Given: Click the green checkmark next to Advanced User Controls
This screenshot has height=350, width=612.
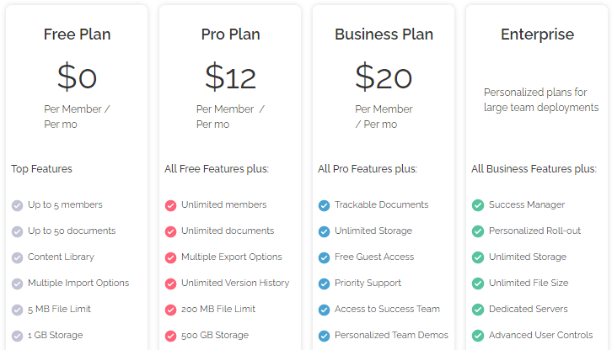Looking at the screenshot, I should tap(478, 336).
